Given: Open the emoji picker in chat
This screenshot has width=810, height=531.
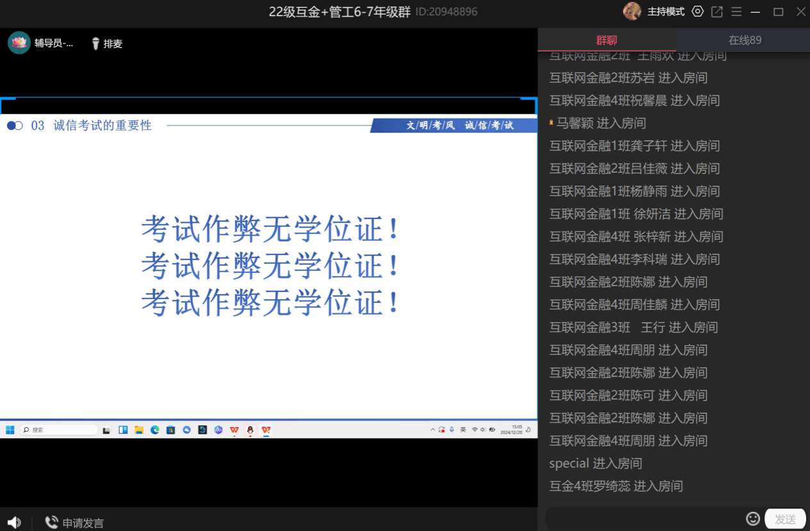Looking at the screenshot, I should click(753, 518).
